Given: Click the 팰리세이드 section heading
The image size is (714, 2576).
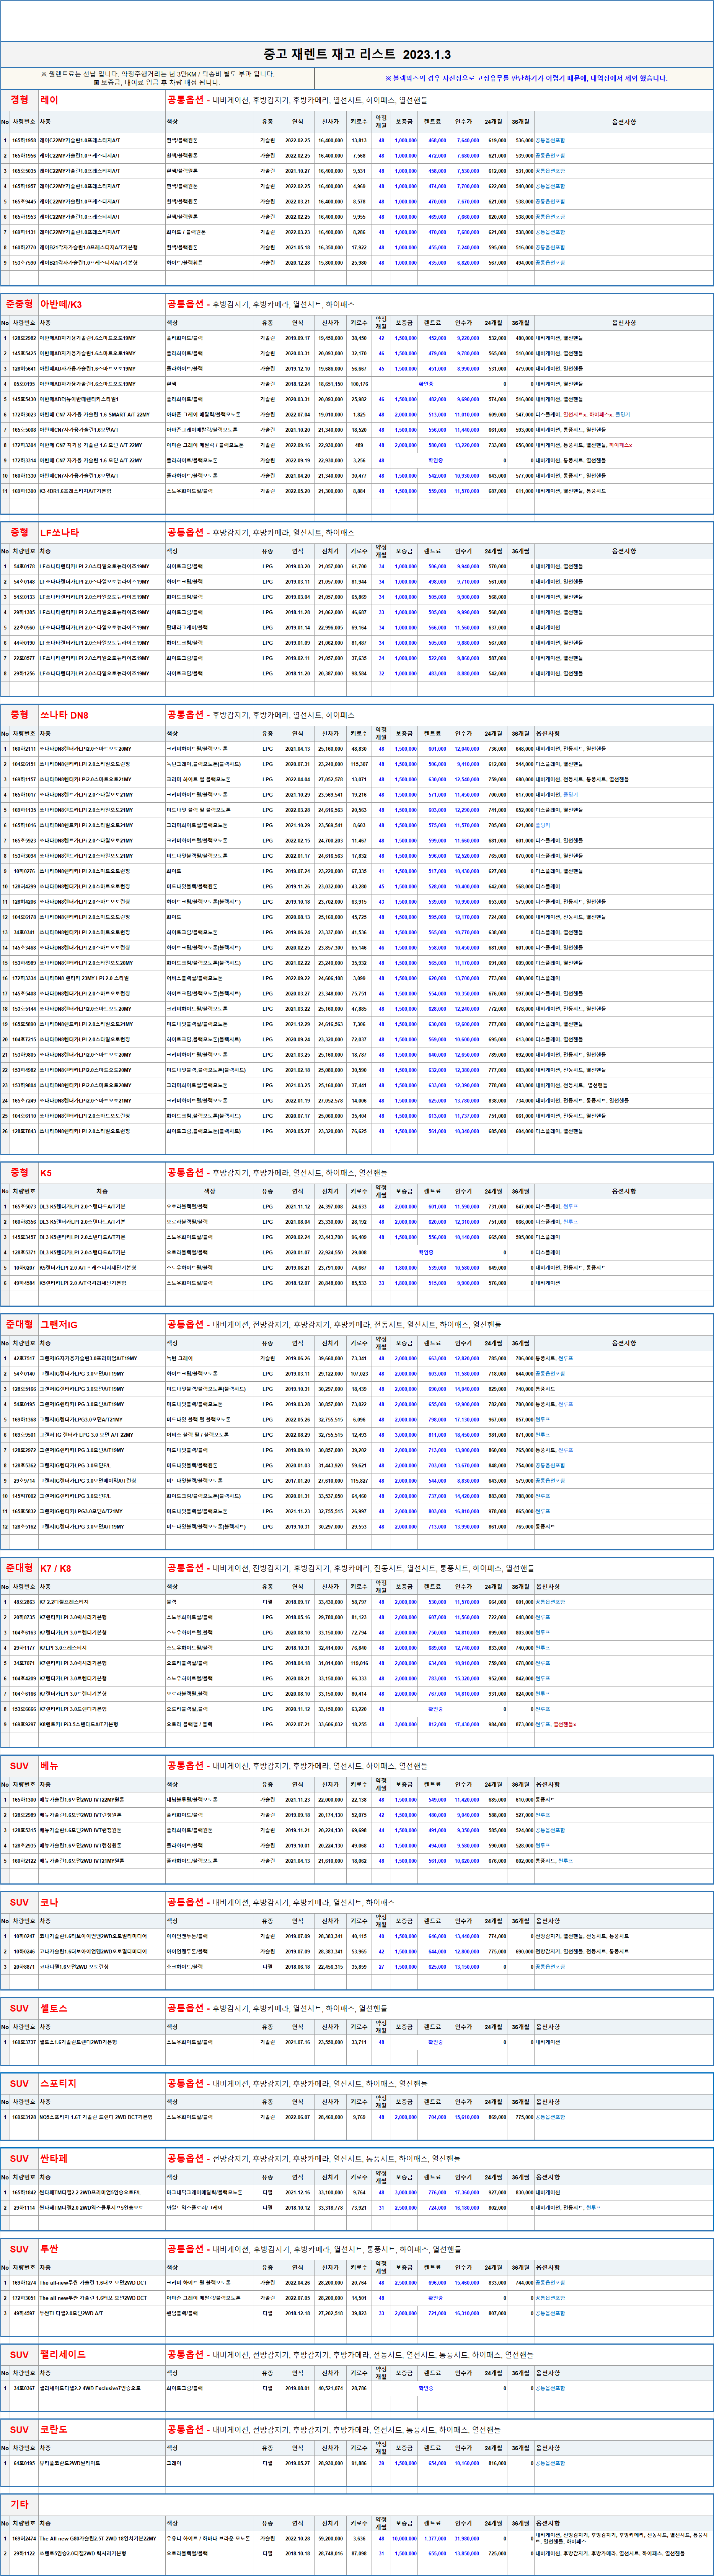Looking at the screenshot, I should [x=63, y=2355].
